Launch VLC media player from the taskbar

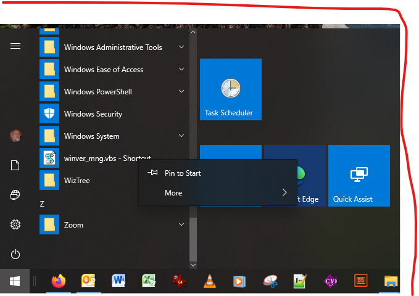210,281
